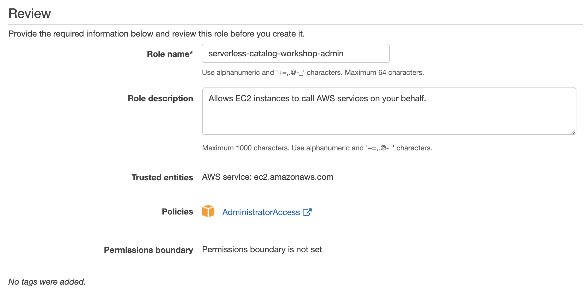This screenshot has height=293, width=586.
Task: Click the Role description label
Action: point(160,98)
